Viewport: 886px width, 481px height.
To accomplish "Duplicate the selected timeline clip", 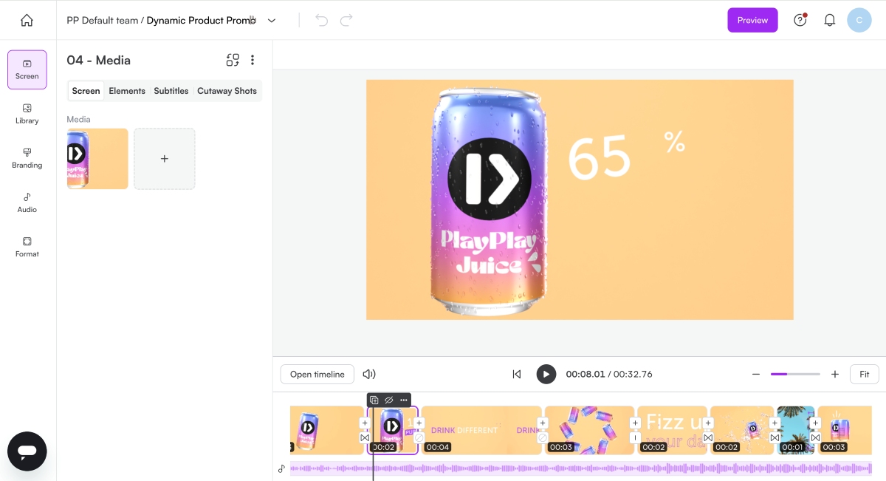I will click(x=374, y=400).
